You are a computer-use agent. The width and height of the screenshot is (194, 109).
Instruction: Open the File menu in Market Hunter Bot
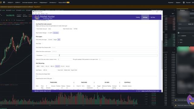pyautogui.click(x=33, y=14)
